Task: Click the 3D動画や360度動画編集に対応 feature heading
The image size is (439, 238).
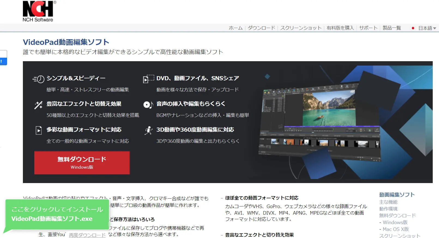Action: [195, 130]
